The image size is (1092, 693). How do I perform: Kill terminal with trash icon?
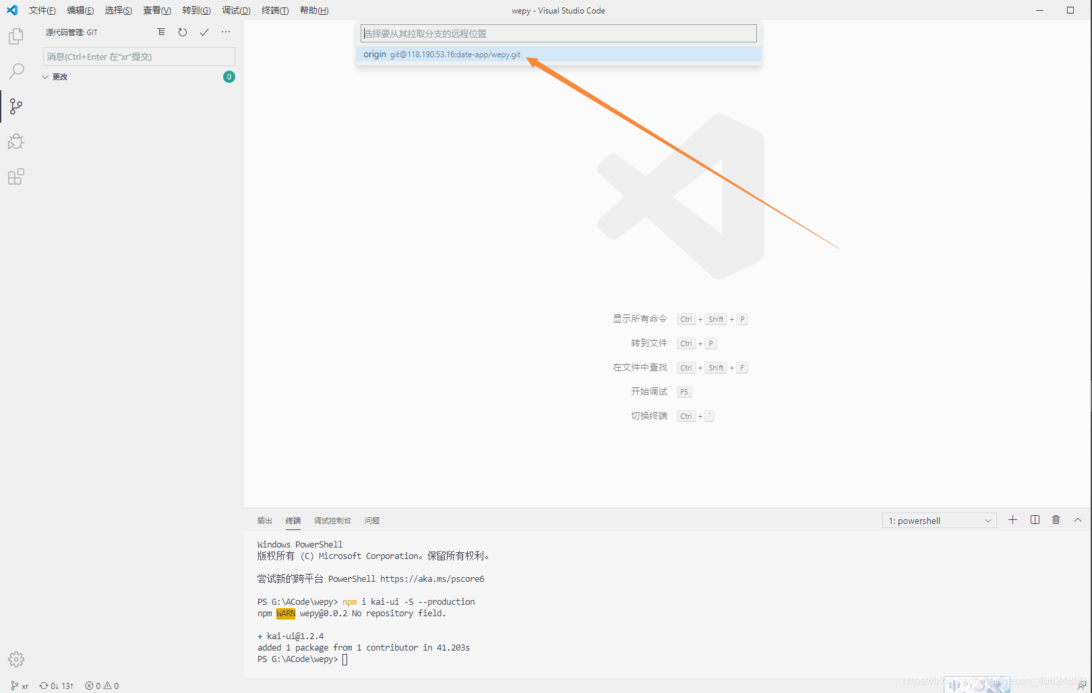[x=1056, y=520]
